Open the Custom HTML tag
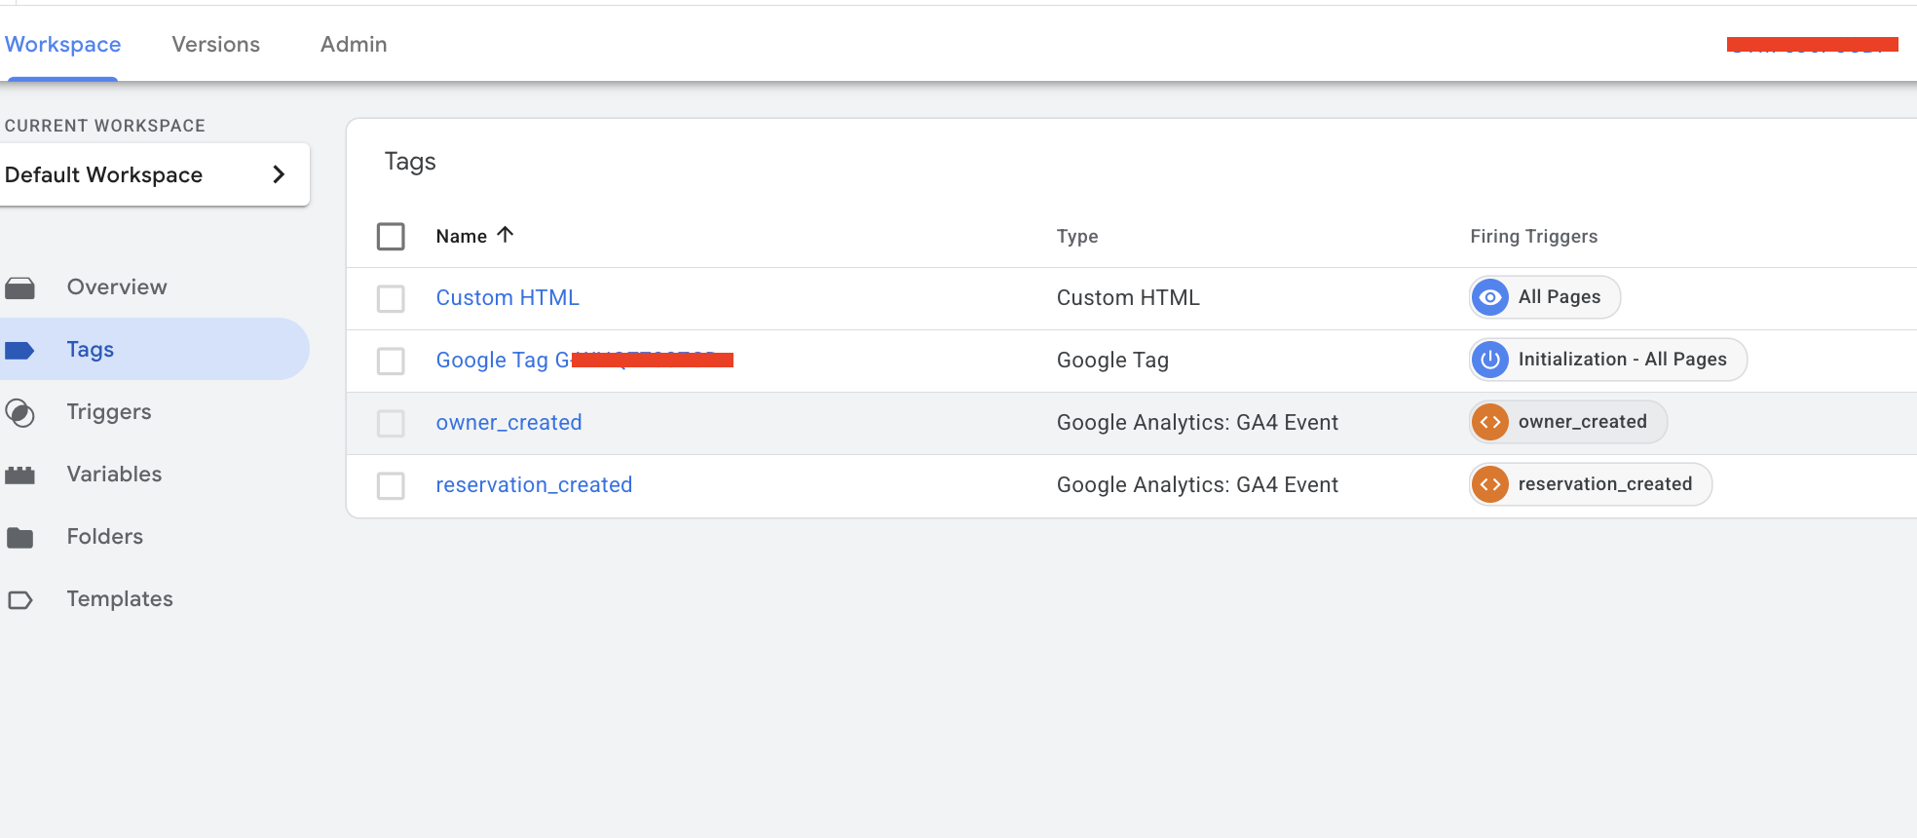Image resolution: width=1917 pixels, height=838 pixels. (x=507, y=298)
